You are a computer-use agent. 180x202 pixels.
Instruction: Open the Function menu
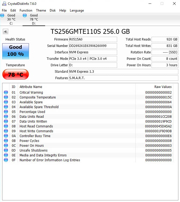click(26, 10)
